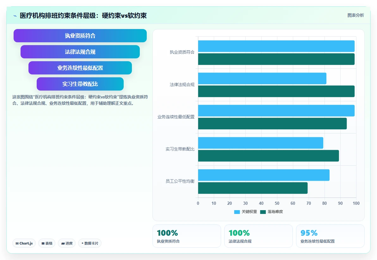Click the blue 实习生带教配比 bar

(x=261, y=143)
